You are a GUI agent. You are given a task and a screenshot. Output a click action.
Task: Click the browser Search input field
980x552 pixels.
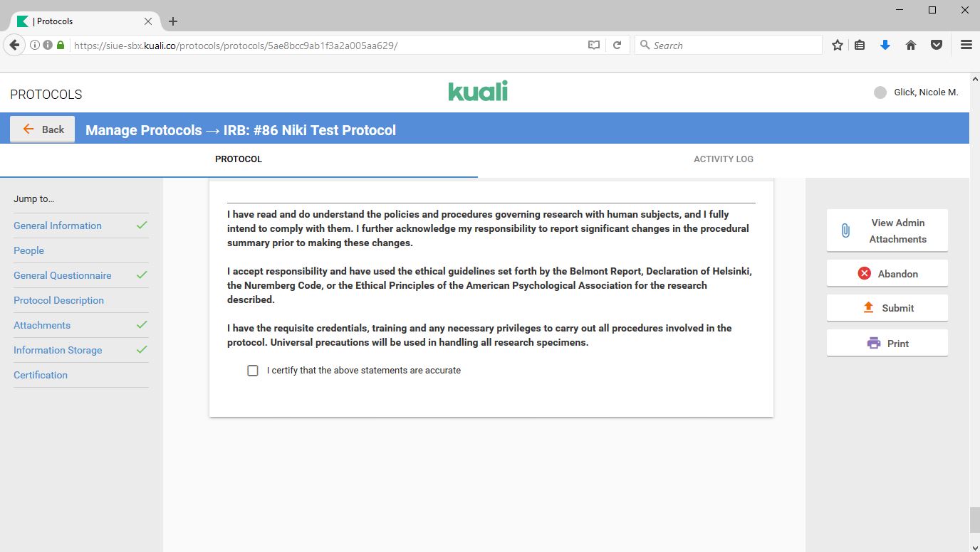[x=734, y=46]
